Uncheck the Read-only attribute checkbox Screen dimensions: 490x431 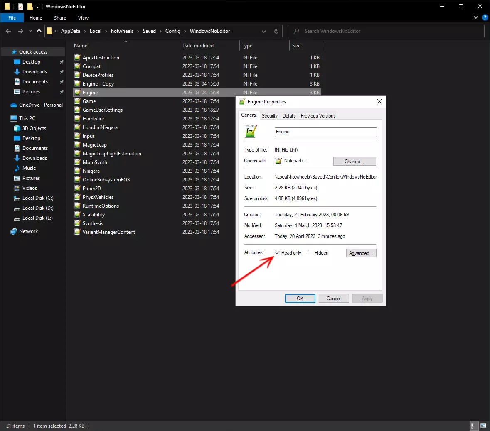(277, 253)
